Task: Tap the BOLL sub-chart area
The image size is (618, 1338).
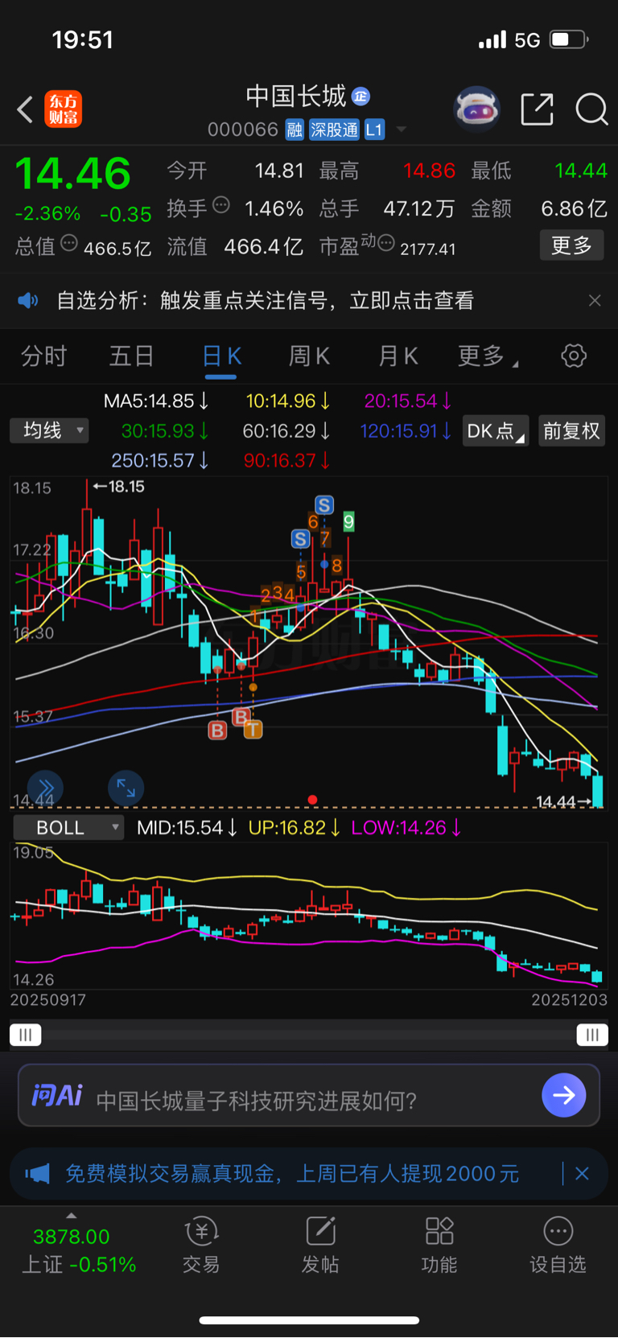Action: (309, 916)
